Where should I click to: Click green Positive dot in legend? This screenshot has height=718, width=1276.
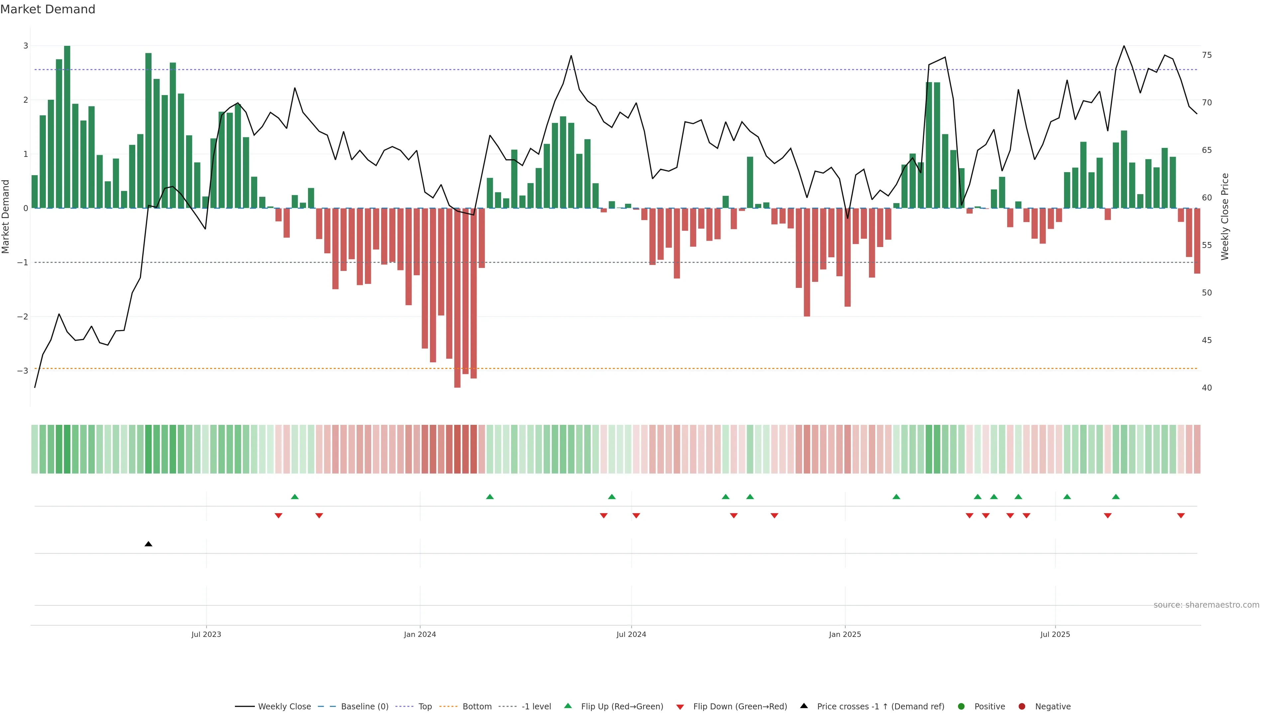(961, 707)
